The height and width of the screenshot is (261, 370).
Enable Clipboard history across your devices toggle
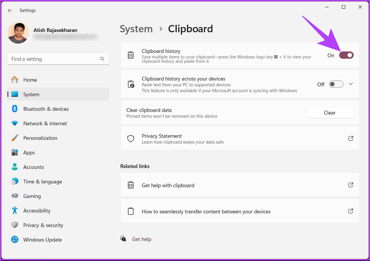pyautogui.click(x=336, y=84)
